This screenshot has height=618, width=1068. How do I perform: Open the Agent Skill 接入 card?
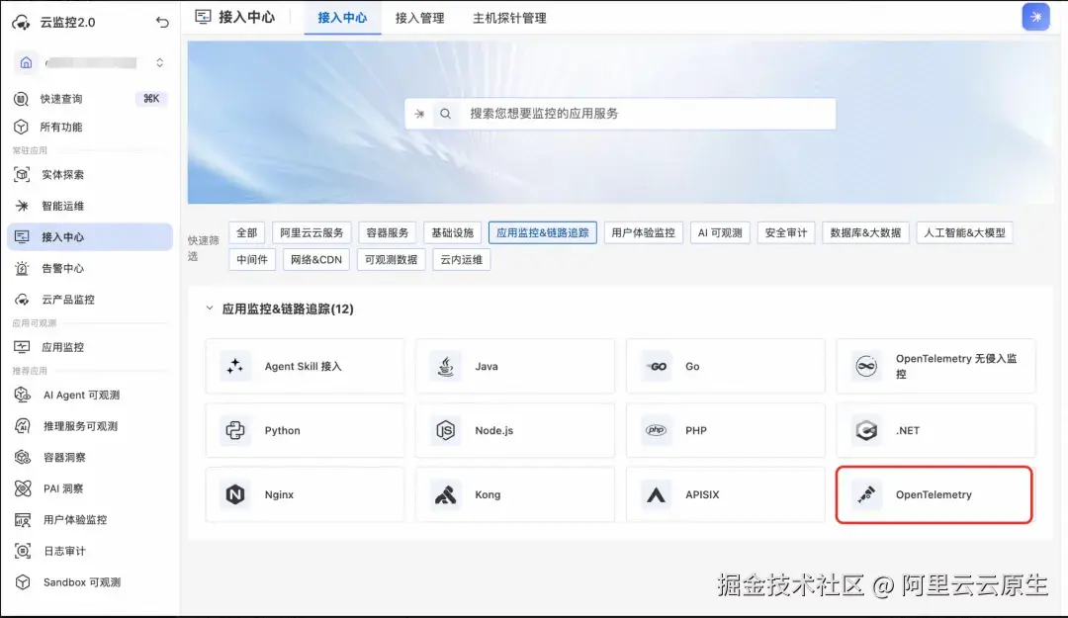(x=305, y=367)
